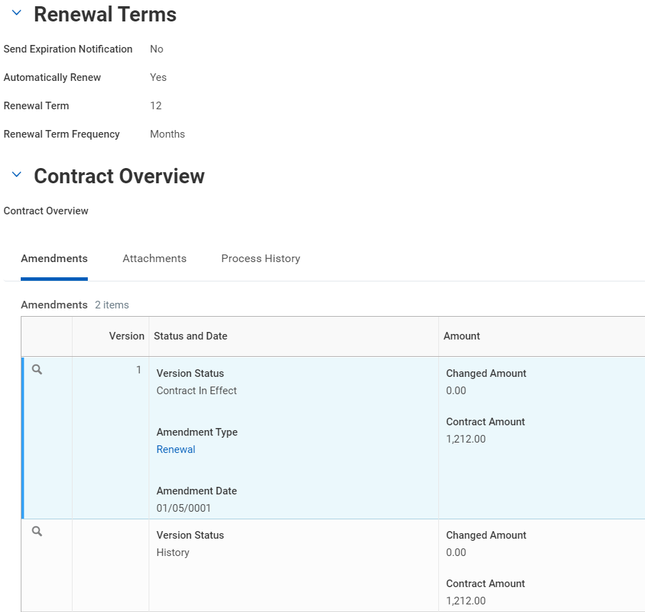The image size is (645, 612).
Task: Click magnifier icon in the History row
Action: point(37,532)
